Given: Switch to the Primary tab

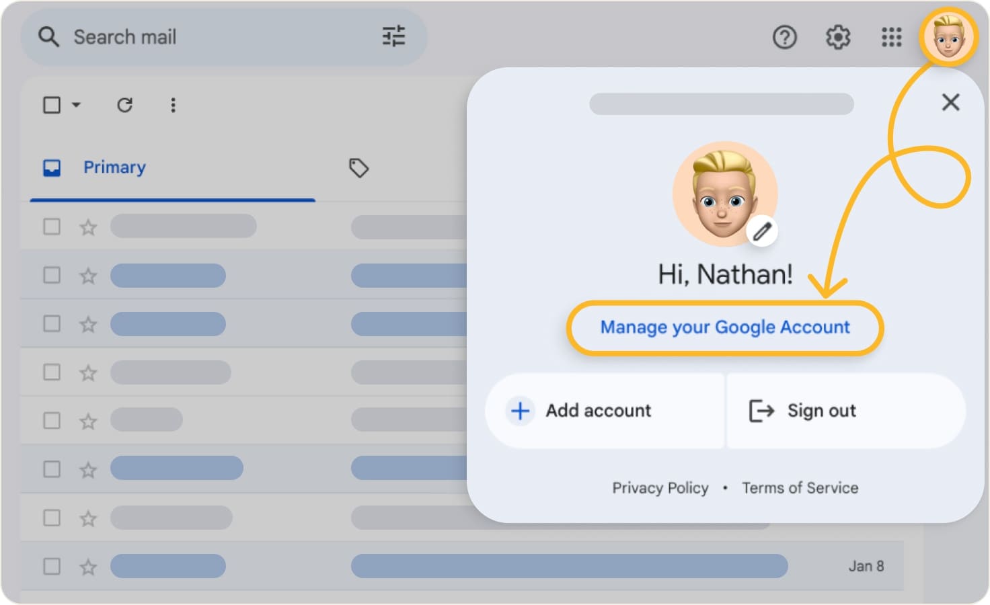Looking at the screenshot, I should pyautogui.click(x=114, y=167).
